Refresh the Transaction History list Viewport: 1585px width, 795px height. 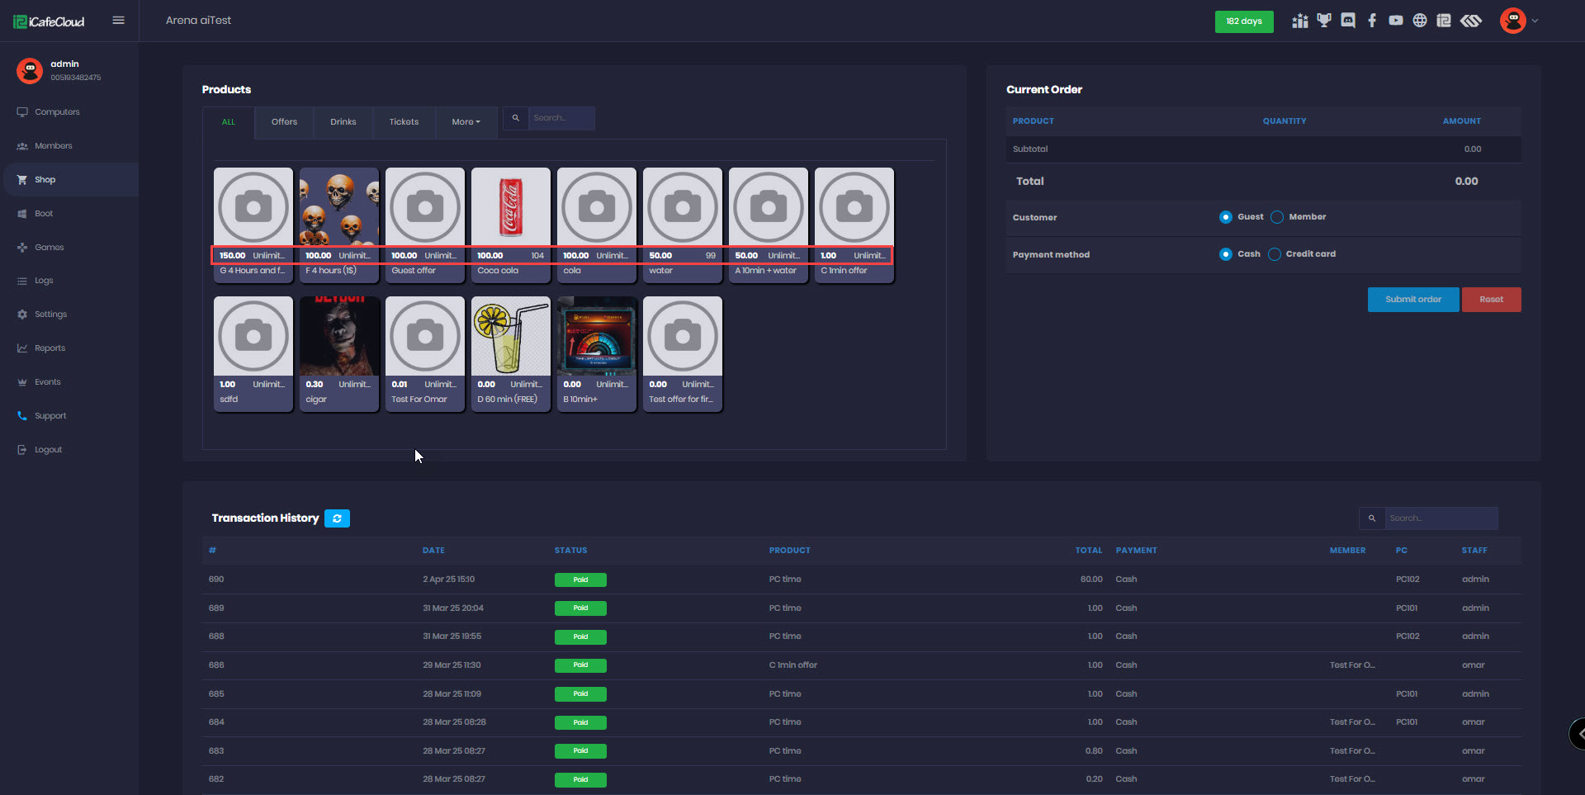point(337,518)
